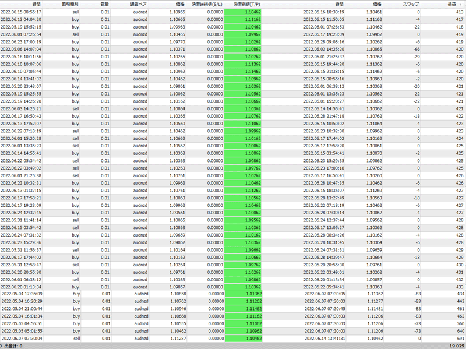Click the swap value -29
Screen dimensions: 466x349
pos(416,57)
